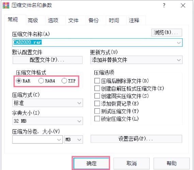The width and height of the screenshot is (194, 170).
Task: Toggle 添加恢复记录 checkbox
Action: click(x=97, y=103)
